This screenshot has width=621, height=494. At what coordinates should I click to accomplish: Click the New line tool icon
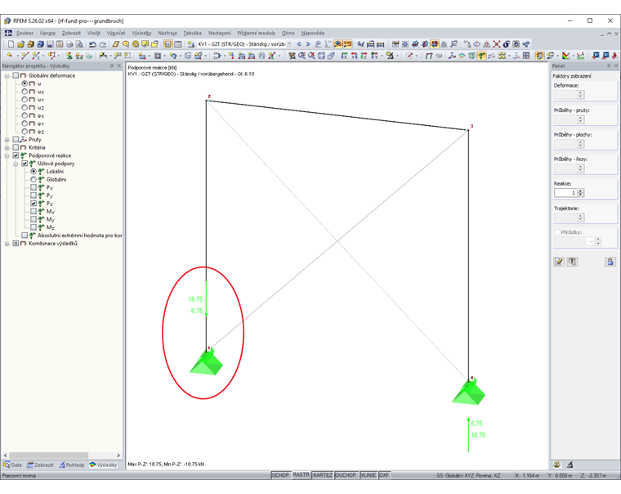pos(25,56)
